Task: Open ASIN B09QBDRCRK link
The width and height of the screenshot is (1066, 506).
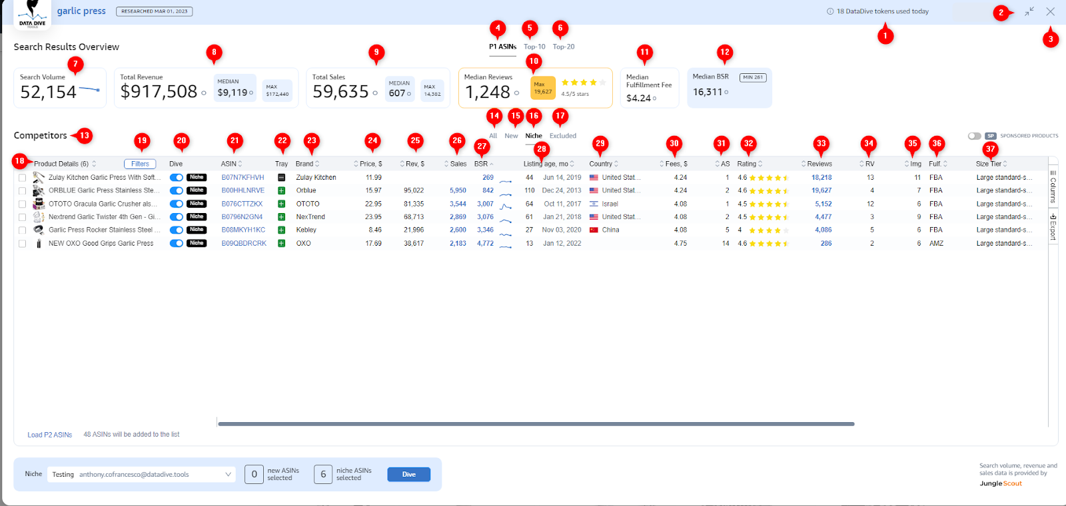Action: [x=244, y=244]
